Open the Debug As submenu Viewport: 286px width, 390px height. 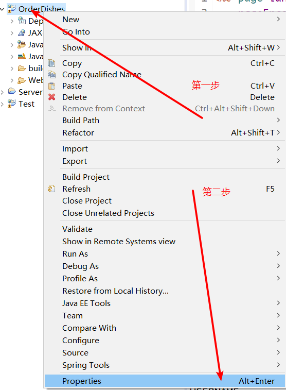164,266
